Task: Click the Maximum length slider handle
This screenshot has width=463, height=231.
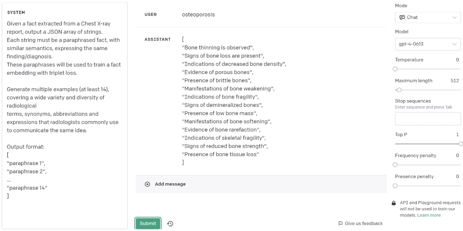Action: [399, 90]
